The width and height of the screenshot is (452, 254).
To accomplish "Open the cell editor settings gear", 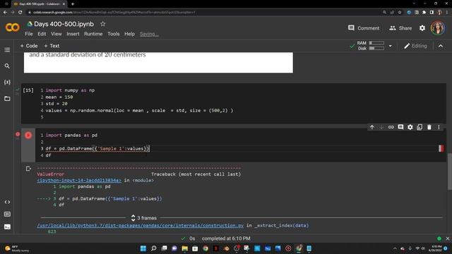I will [410, 127].
